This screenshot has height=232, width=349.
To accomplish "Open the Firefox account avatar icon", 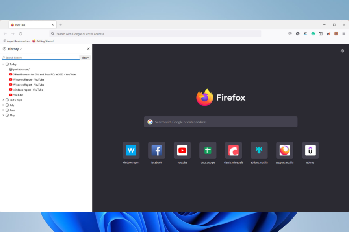I will (x=297, y=34).
